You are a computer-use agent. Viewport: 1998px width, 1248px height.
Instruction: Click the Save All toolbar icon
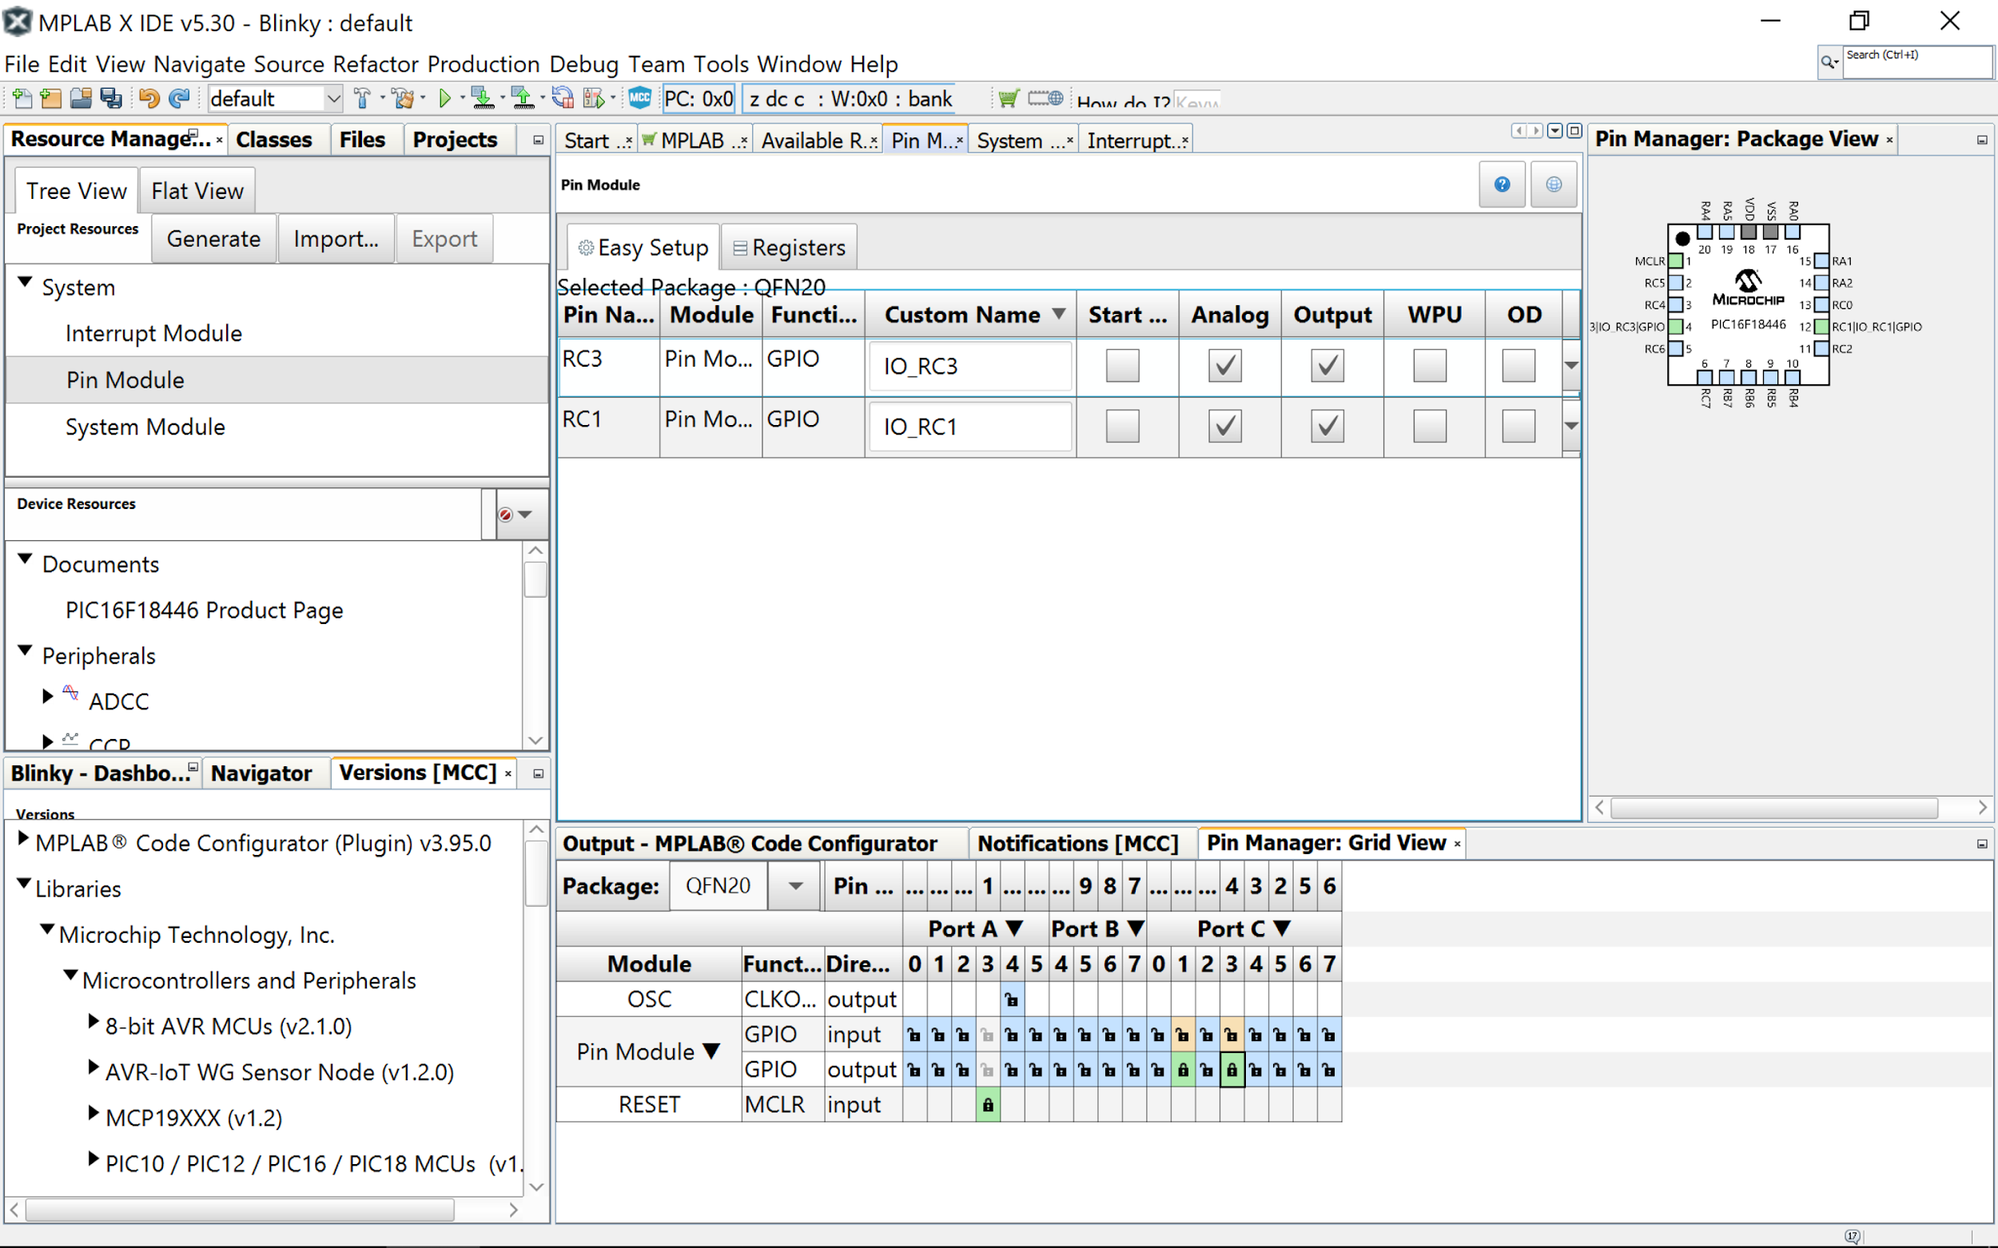point(110,99)
